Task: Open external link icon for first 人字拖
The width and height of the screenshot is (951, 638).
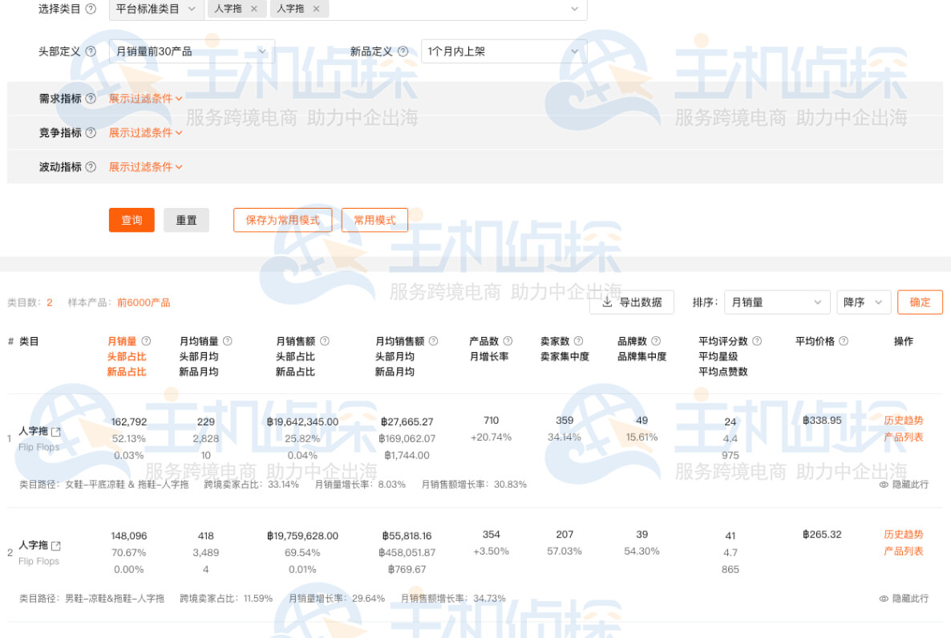Action: [x=56, y=432]
